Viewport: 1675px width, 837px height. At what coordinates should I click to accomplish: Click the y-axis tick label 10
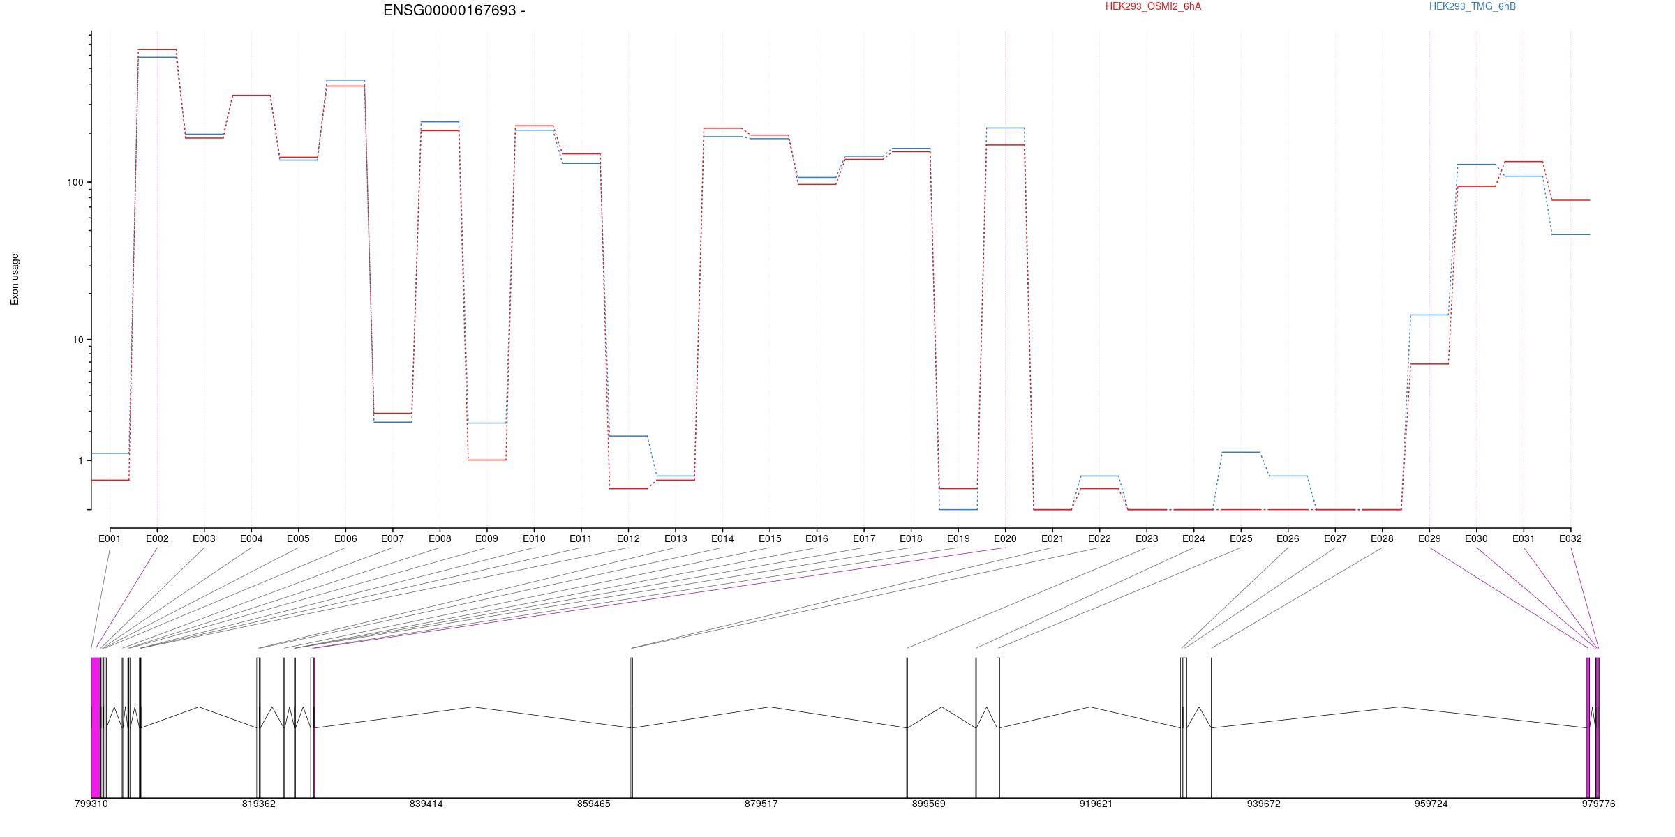click(x=77, y=340)
